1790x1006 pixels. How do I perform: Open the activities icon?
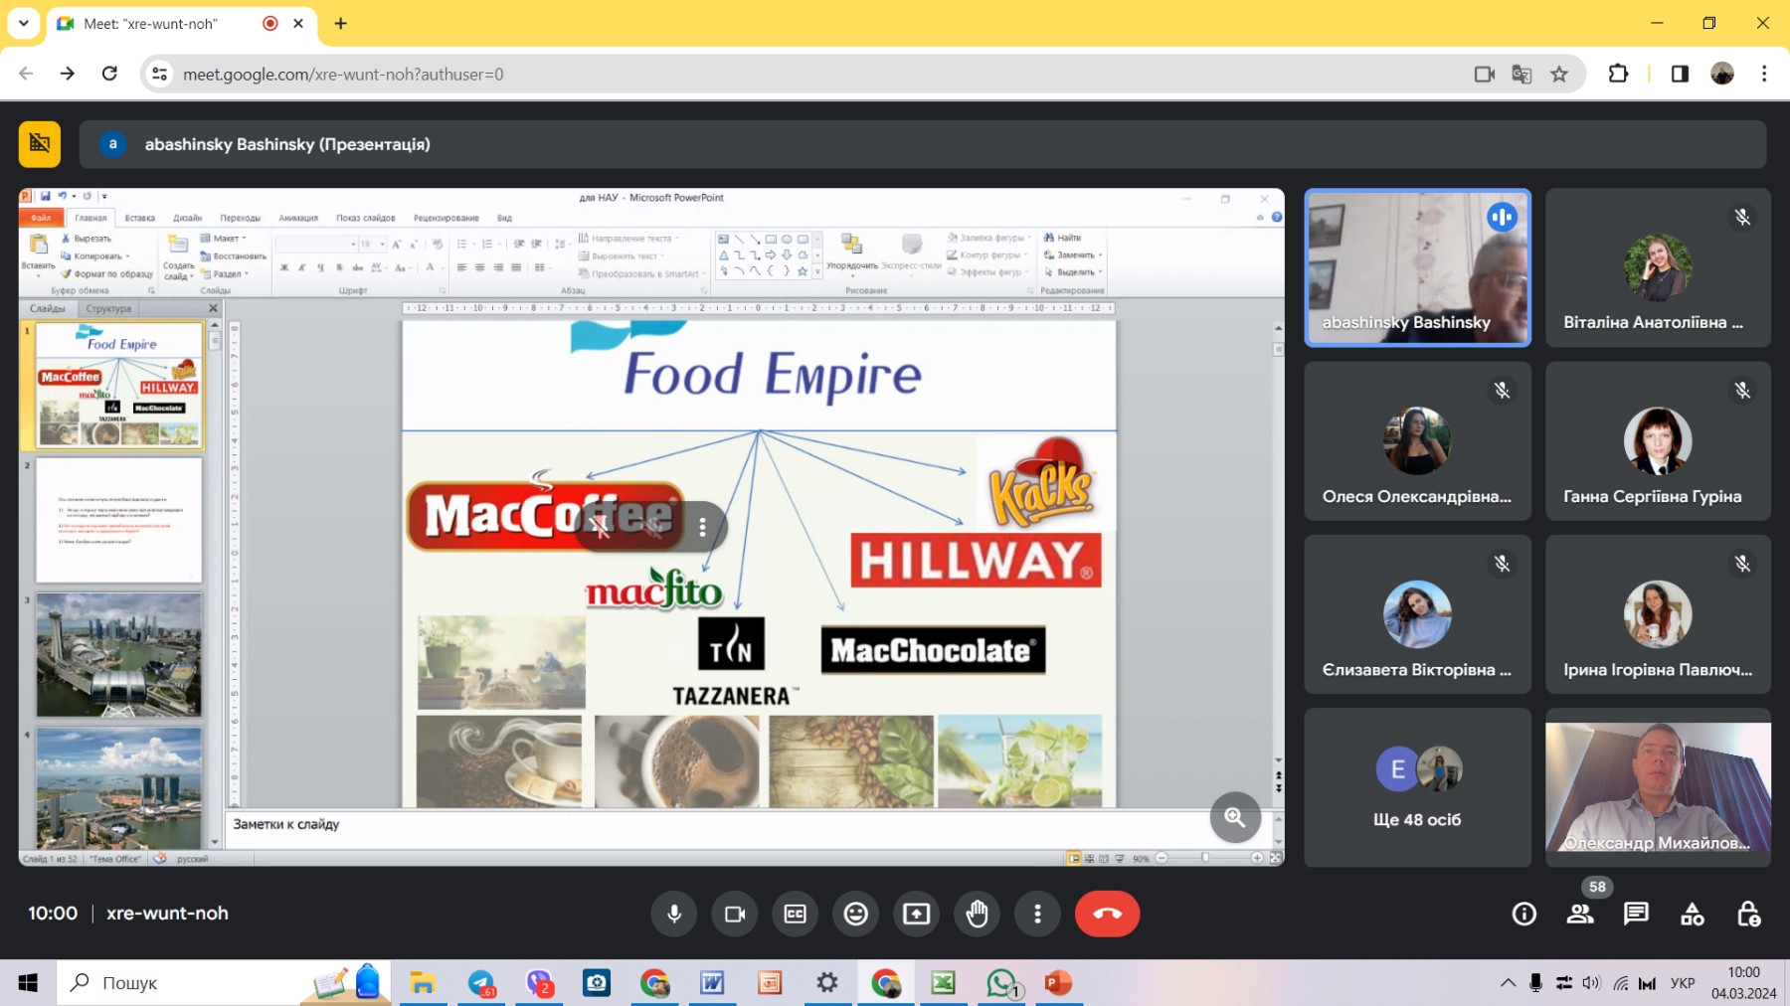(x=1692, y=914)
